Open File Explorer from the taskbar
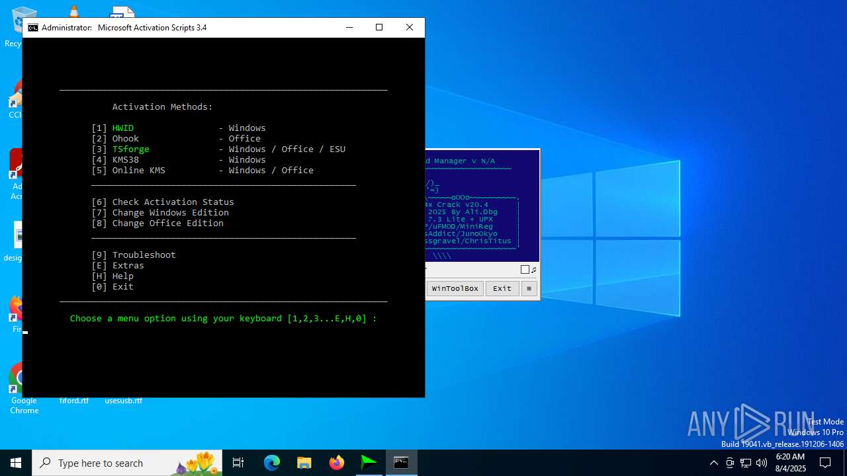 click(x=304, y=463)
